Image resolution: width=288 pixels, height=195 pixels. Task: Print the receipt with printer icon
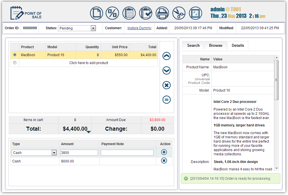pos(162,13)
